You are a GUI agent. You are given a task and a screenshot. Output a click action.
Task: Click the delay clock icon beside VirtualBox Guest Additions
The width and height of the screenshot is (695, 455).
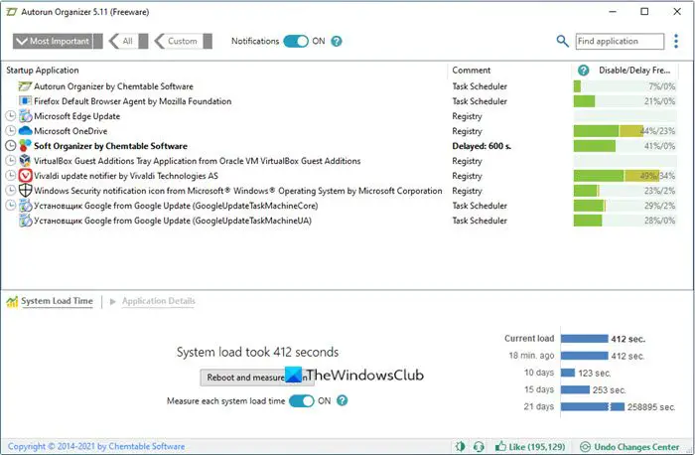coord(10,161)
